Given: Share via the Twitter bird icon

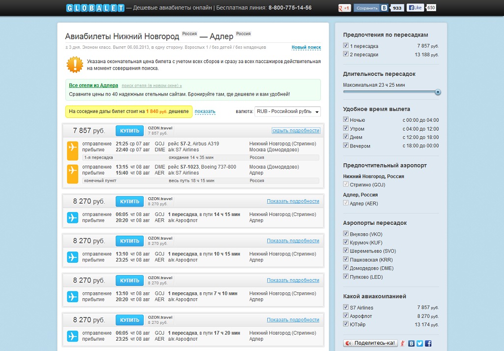Looking at the screenshot, I should click(x=419, y=343).
